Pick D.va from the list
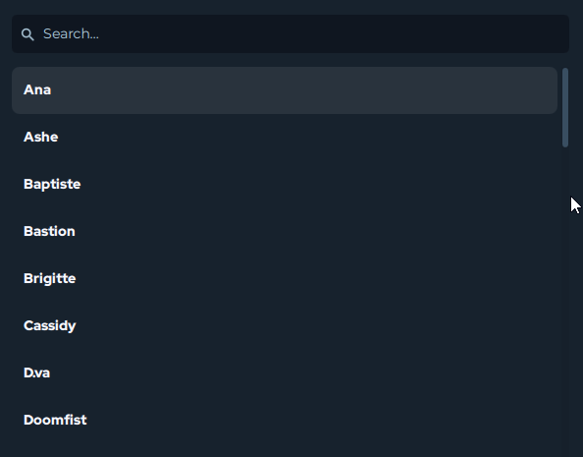This screenshot has width=583, height=457. pyautogui.click(x=285, y=372)
